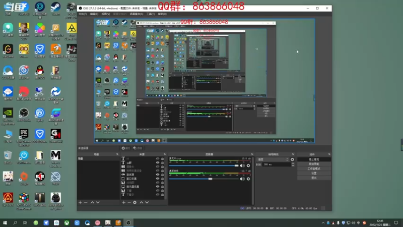The width and height of the screenshot is (403, 227).
Task: Open 编辑(E) menu
Action: (94, 14)
